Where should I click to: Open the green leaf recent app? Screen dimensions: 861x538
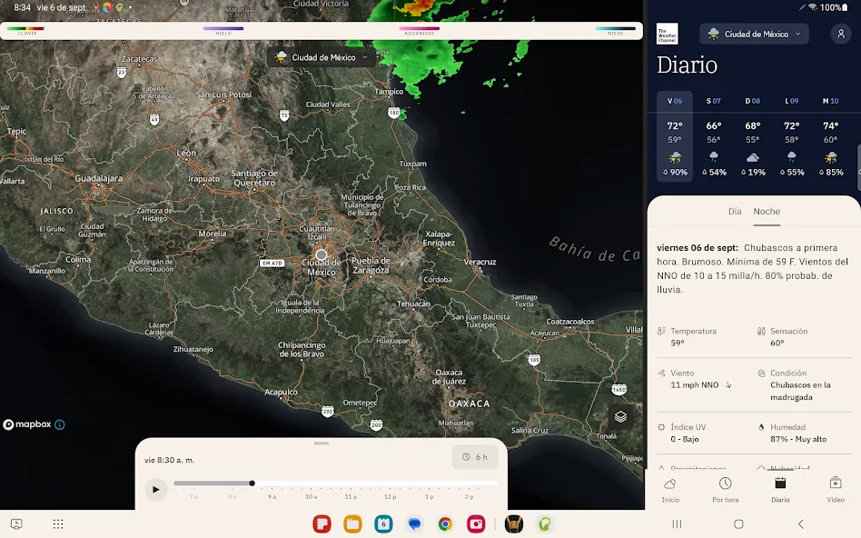point(545,523)
